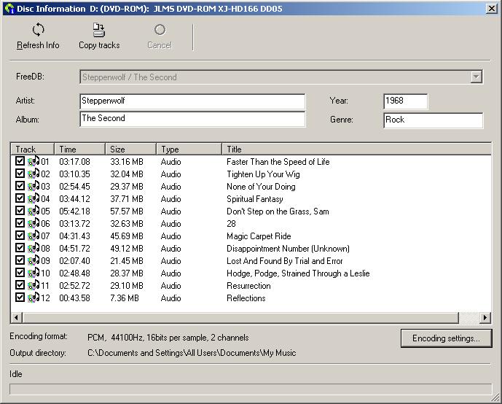Click music note icon for track 03
The image size is (502, 404).
coord(34,186)
